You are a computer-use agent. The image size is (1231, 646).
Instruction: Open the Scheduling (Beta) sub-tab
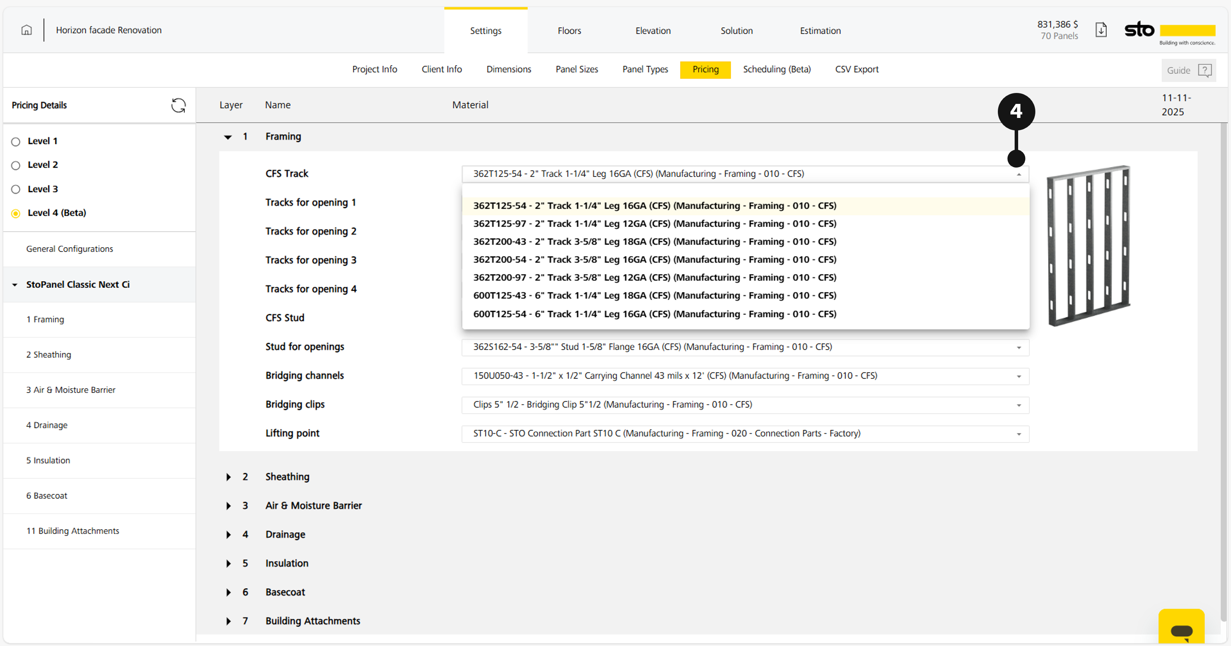(776, 69)
